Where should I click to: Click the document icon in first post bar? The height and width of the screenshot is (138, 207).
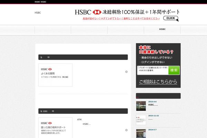[41, 57]
